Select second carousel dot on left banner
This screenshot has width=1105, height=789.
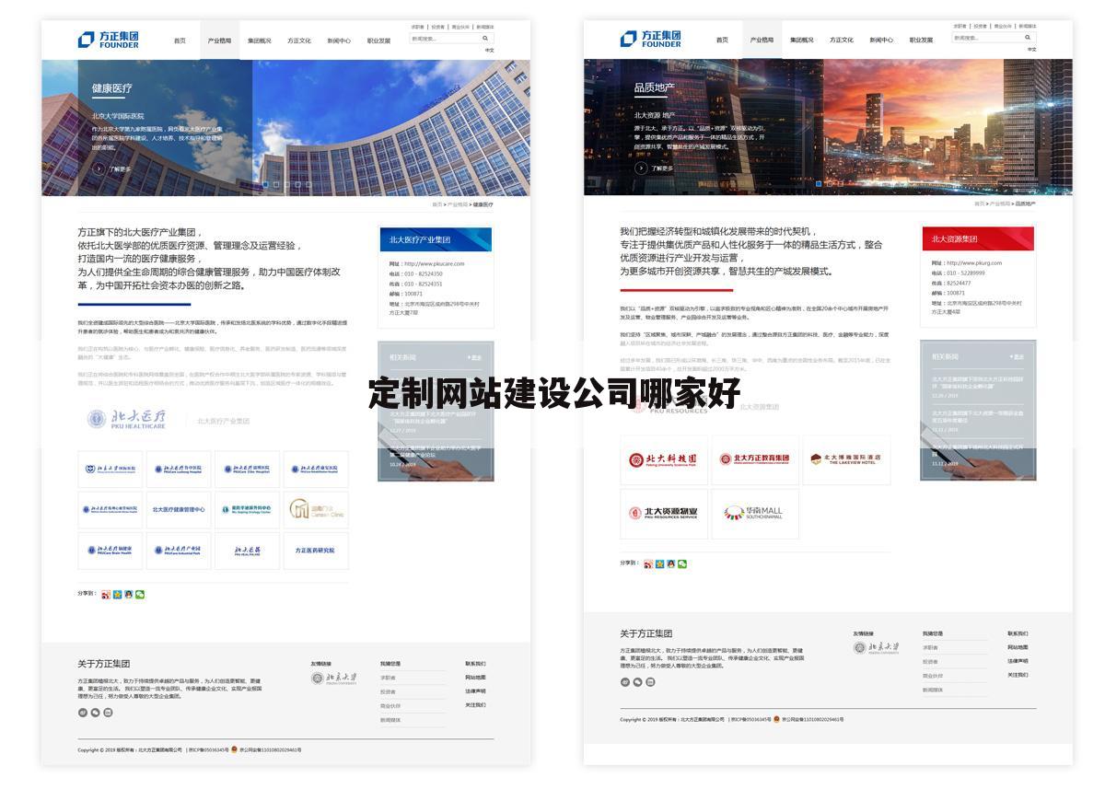(276, 184)
